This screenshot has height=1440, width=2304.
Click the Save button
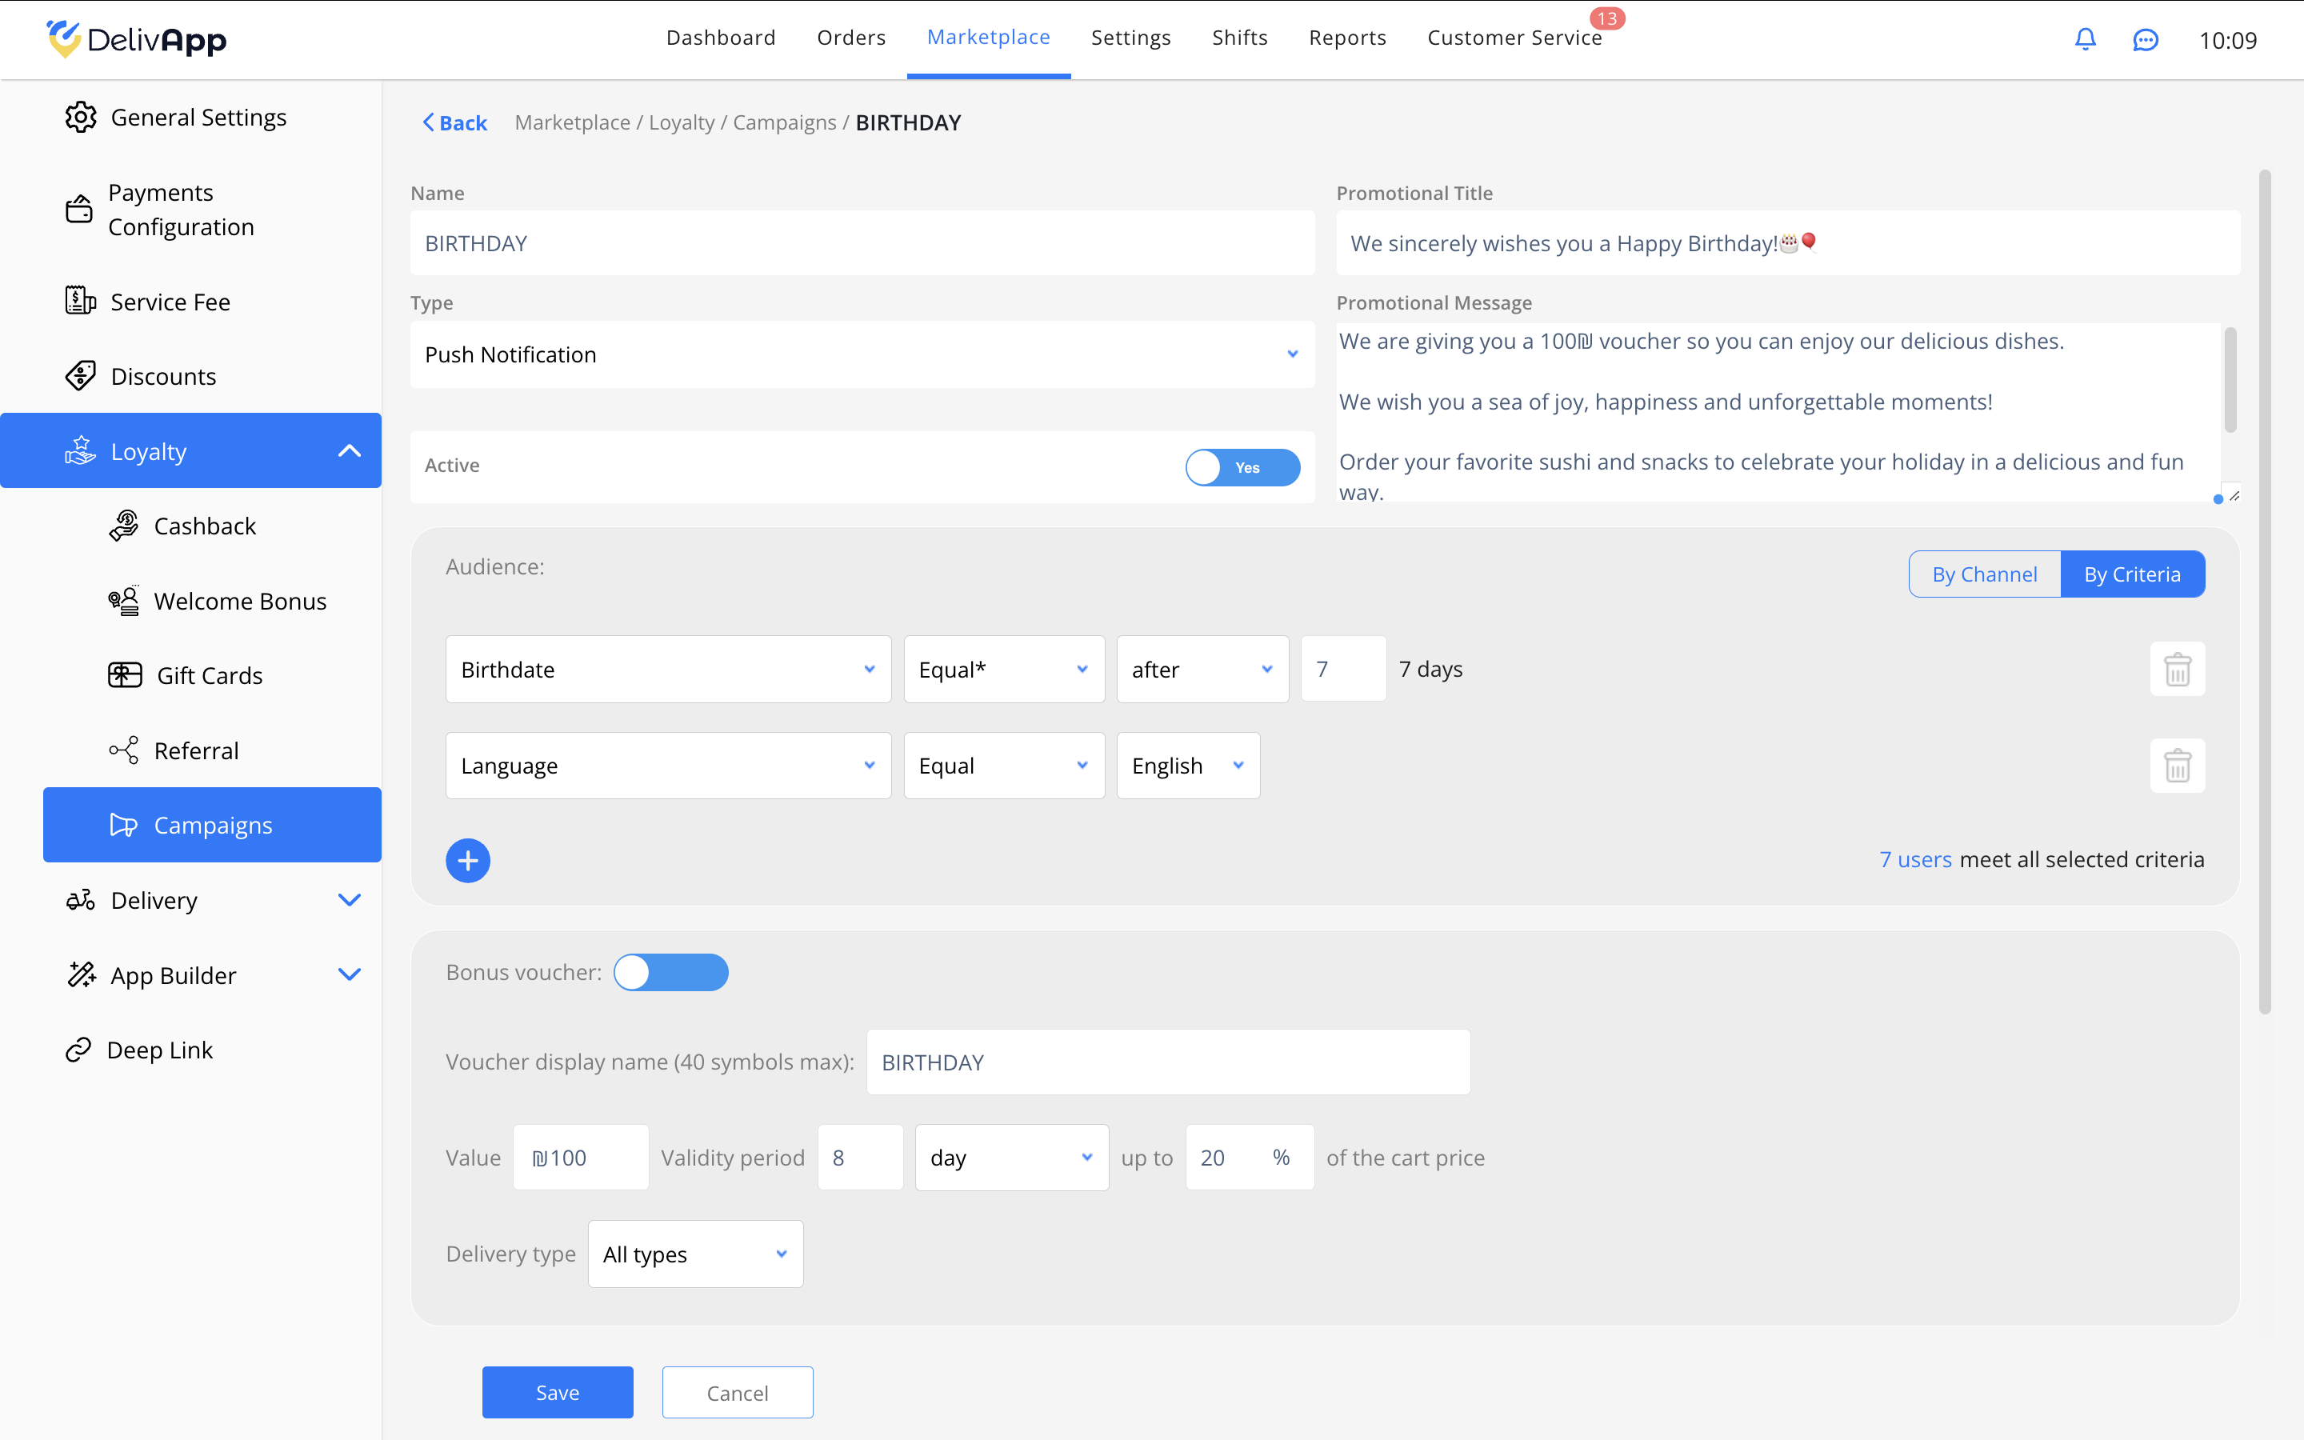click(x=557, y=1392)
